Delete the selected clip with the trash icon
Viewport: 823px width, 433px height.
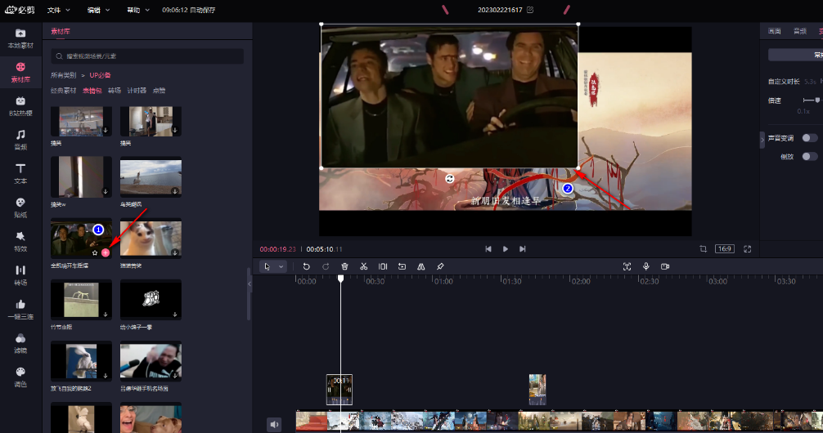344,266
